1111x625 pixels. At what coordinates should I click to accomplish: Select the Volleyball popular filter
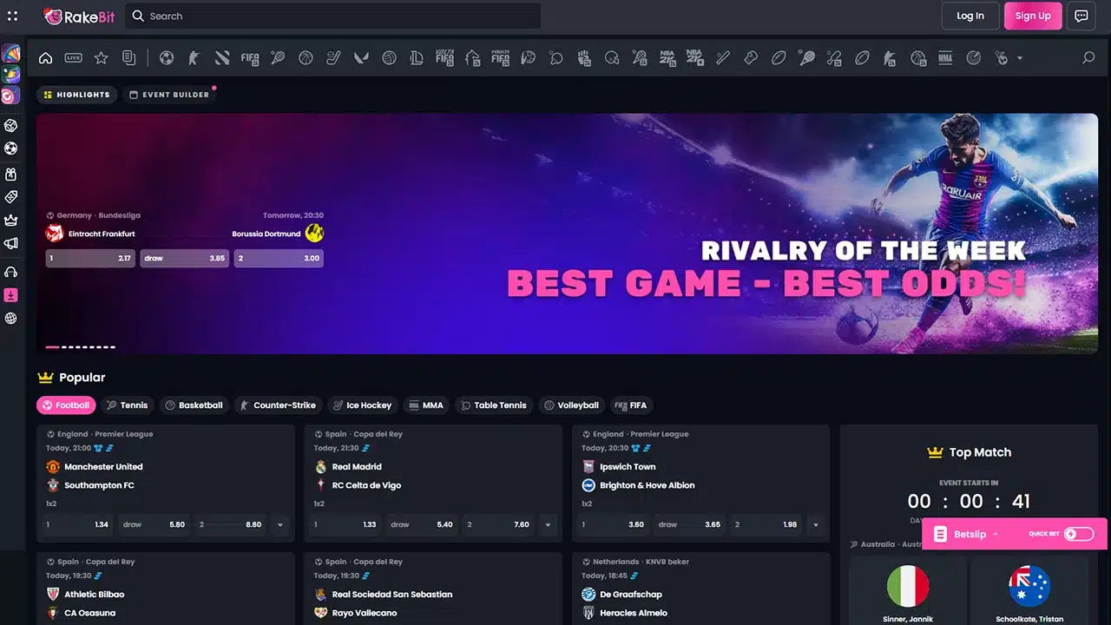pos(571,405)
